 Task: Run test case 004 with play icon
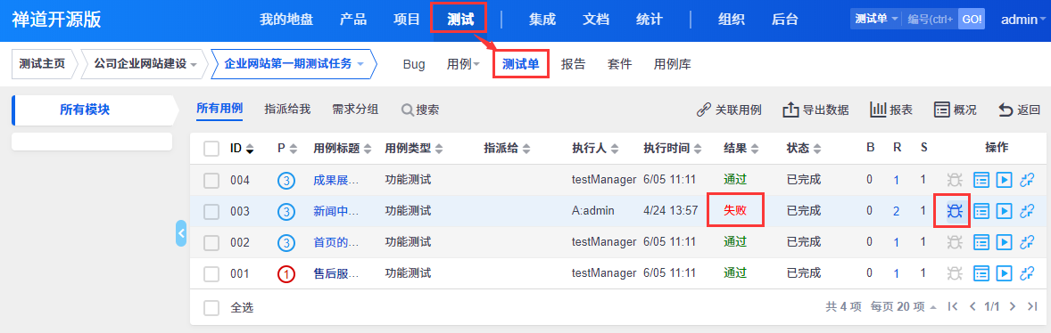1004,180
